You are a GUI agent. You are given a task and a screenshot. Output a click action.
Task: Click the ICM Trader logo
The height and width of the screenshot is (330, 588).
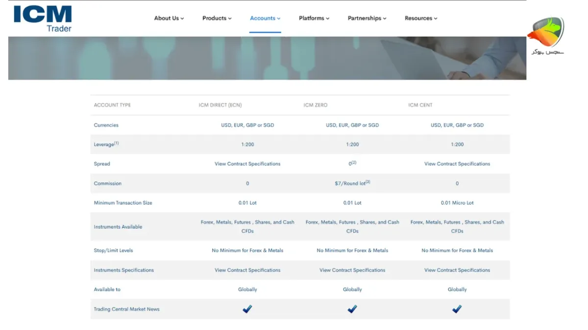point(43,19)
